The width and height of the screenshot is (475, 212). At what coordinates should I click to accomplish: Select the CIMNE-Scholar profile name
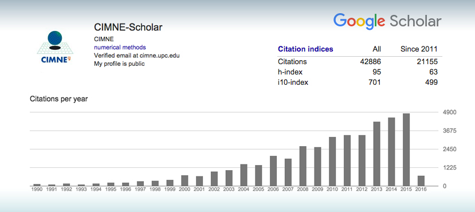[128, 28]
